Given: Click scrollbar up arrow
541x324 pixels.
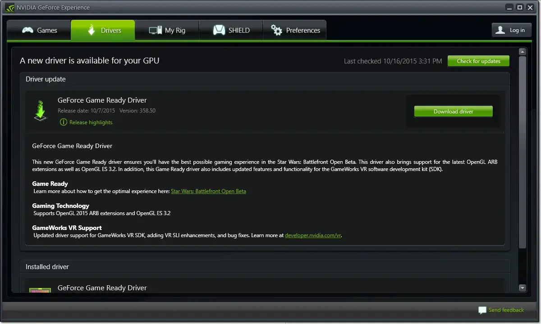Looking at the screenshot, I should coord(523,52).
